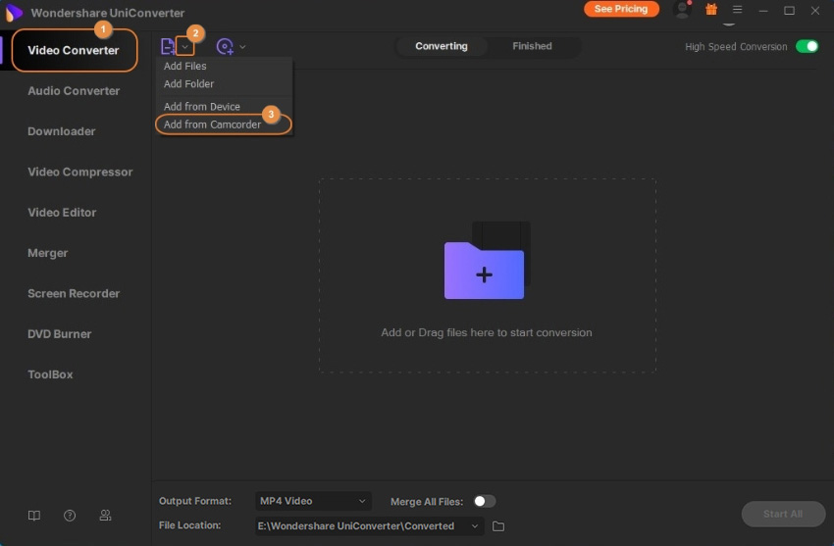Minimize the UniConverter window
Screen dimensions: 834x546
coord(763,10)
